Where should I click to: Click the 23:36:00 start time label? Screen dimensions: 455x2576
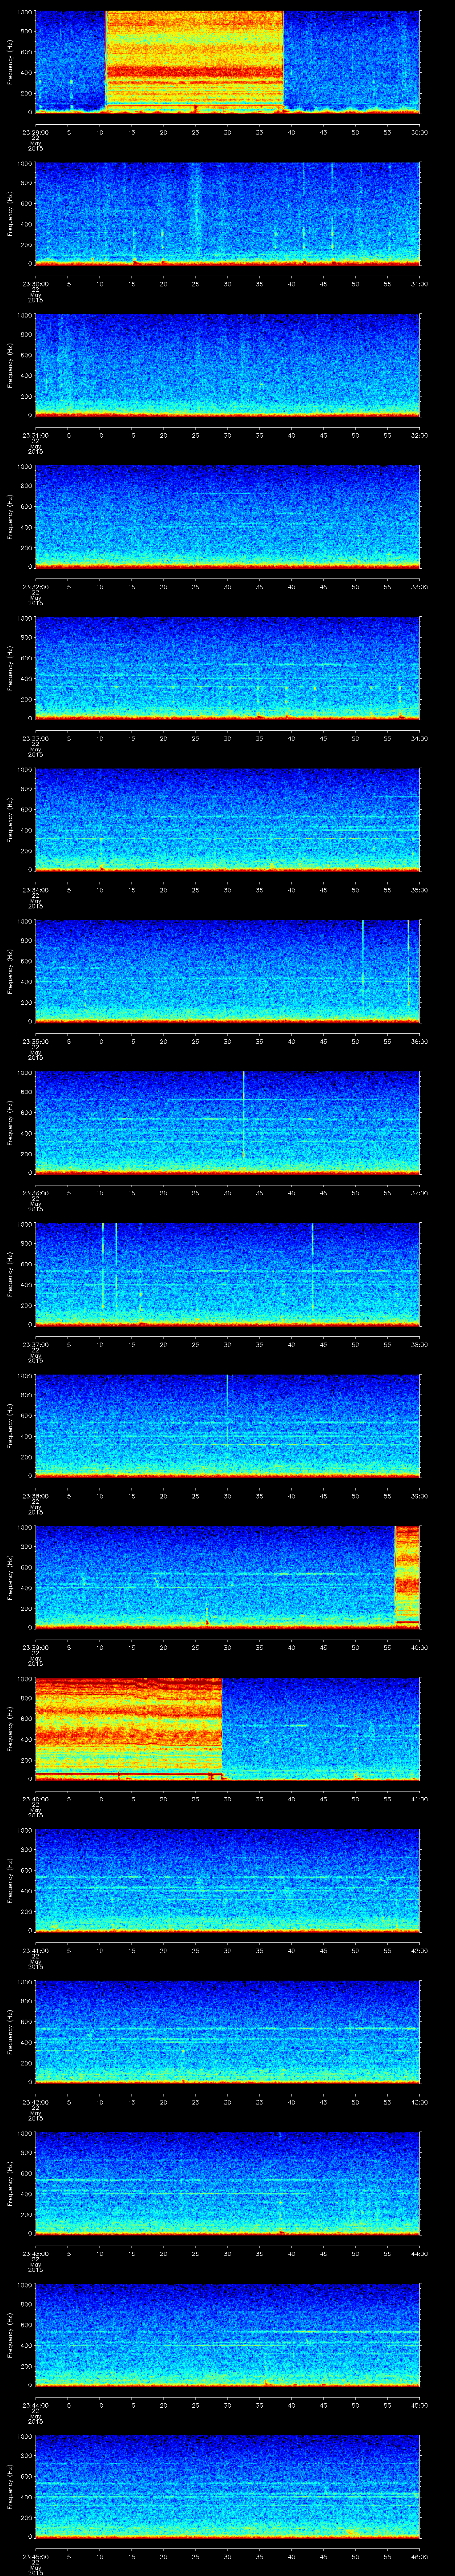pos(35,1193)
